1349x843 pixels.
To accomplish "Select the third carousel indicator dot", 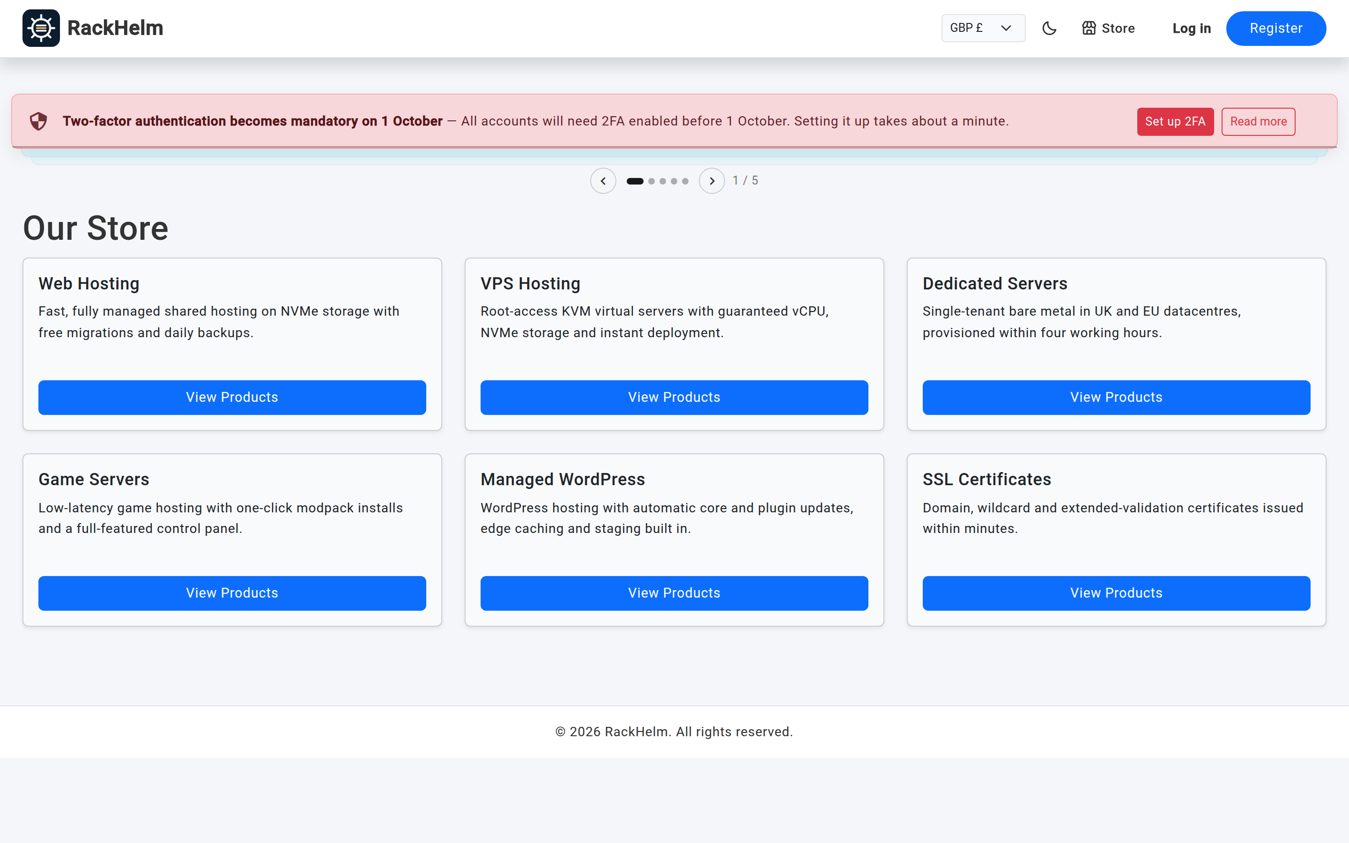I will [x=663, y=181].
